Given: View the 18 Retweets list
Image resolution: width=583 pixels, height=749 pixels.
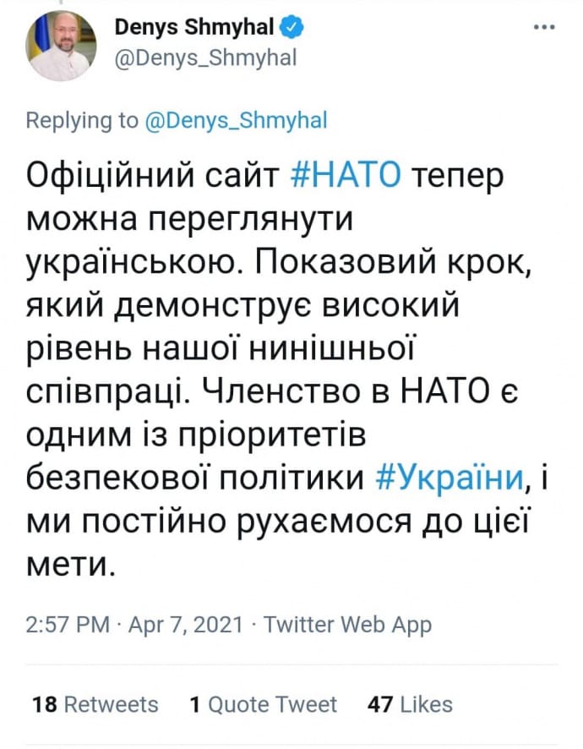Looking at the screenshot, I should [x=95, y=704].
